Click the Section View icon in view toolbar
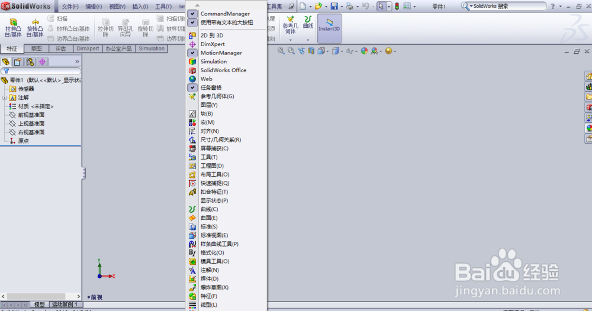The height and width of the screenshot is (311, 592). tap(311, 51)
